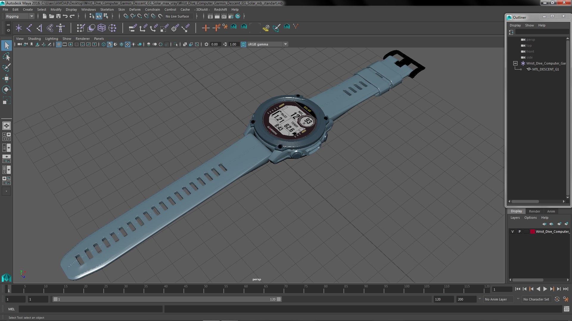Select the arrow Select tool
Image resolution: width=572 pixels, height=321 pixels.
pos(7,45)
